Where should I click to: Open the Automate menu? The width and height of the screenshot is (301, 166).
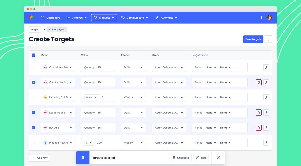coord(166,18)
